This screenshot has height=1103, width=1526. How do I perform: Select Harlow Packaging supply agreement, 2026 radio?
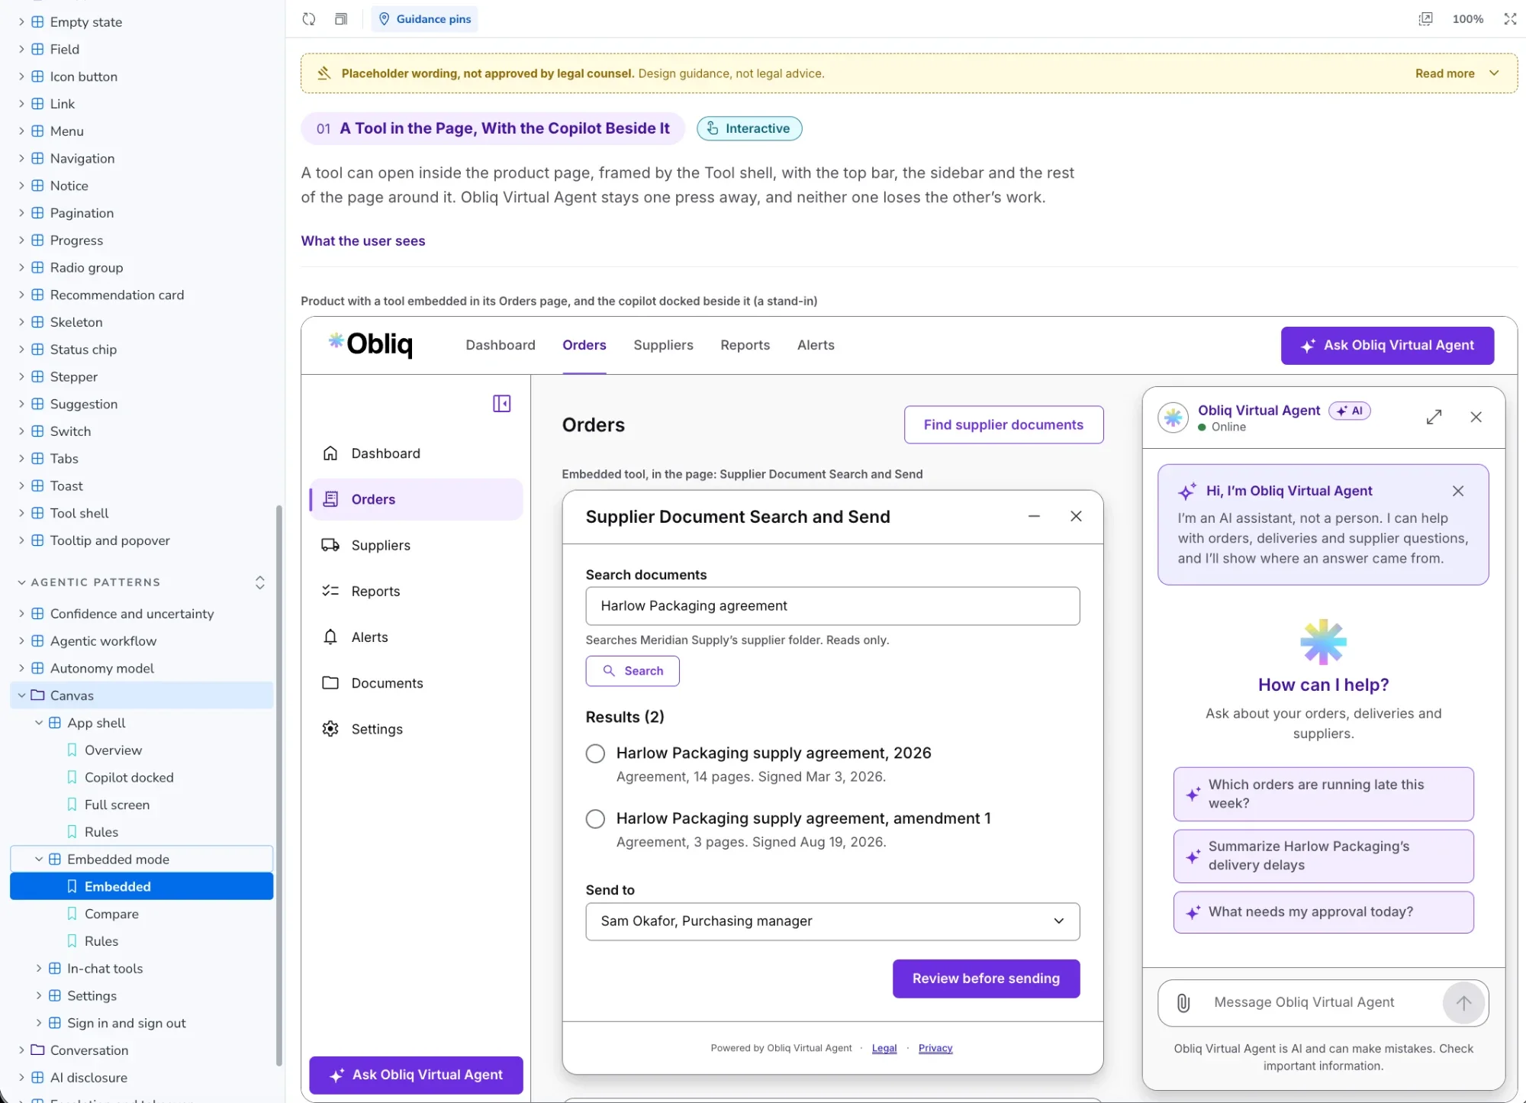[x=595, y=753]
